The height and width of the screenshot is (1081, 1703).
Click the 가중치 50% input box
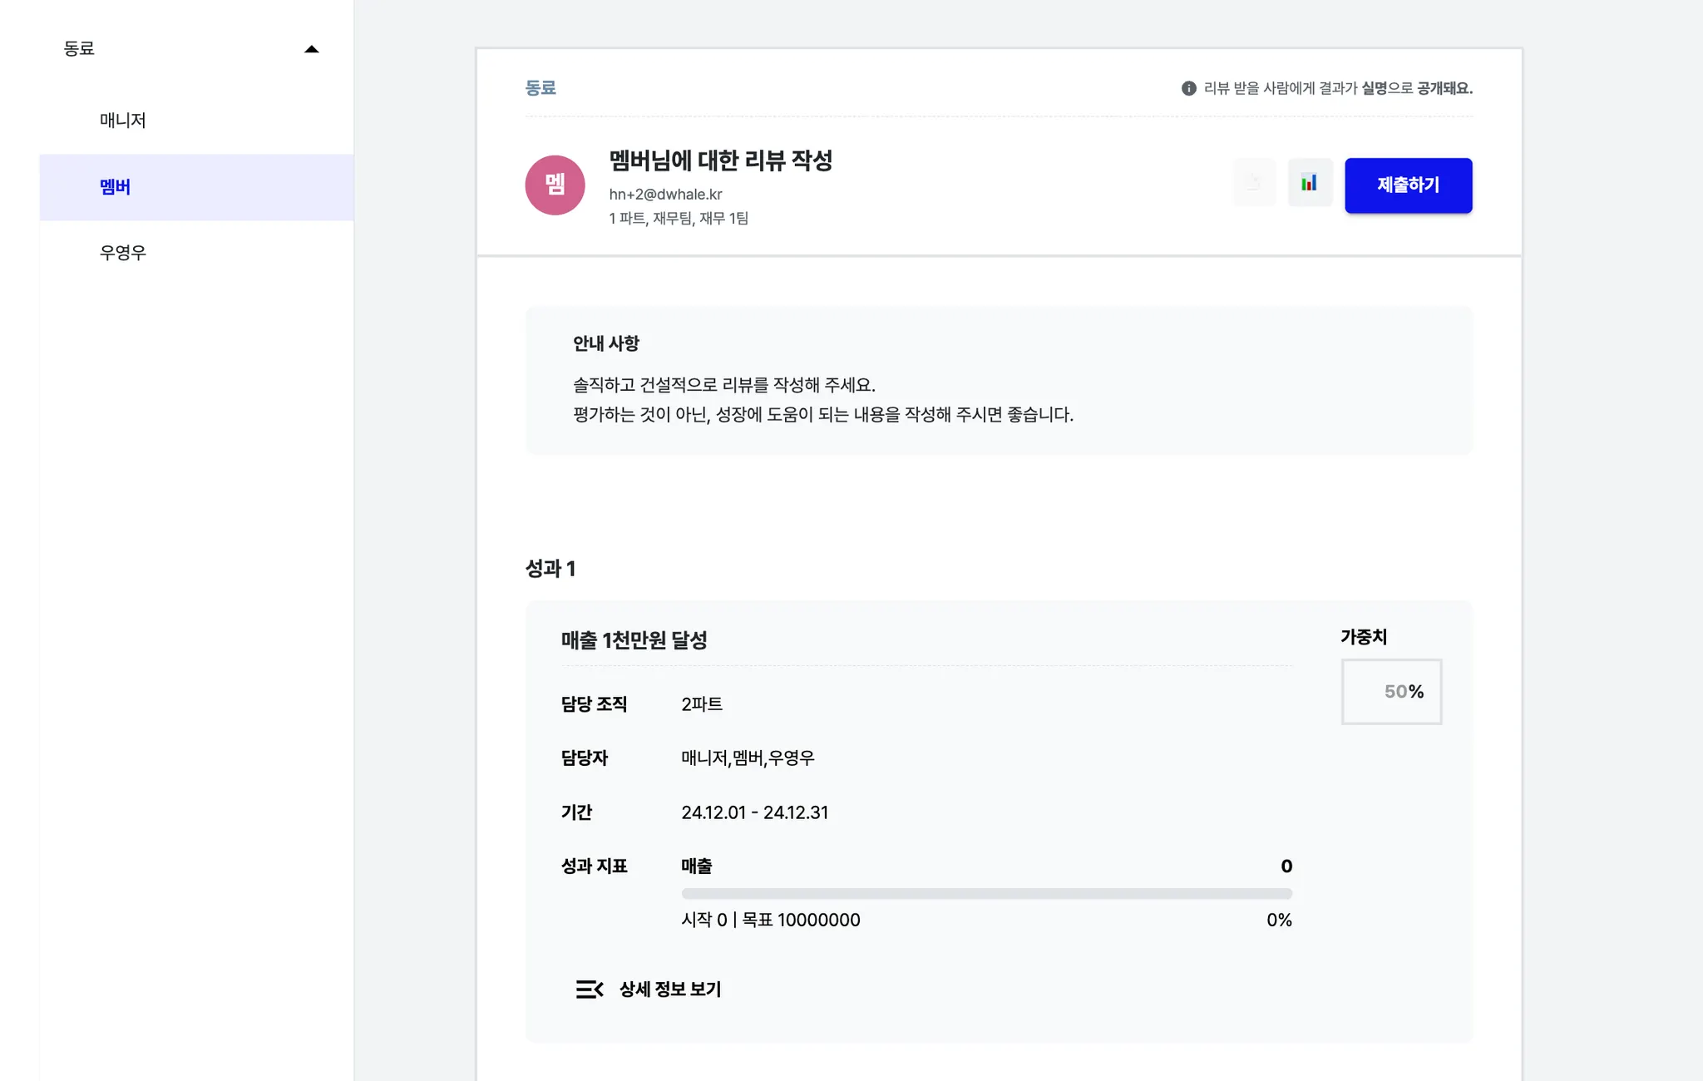(x=1391, y=692)
